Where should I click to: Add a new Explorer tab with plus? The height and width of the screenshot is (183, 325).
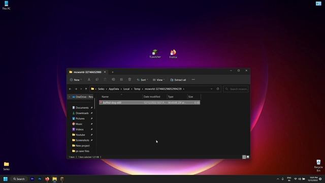113,72
